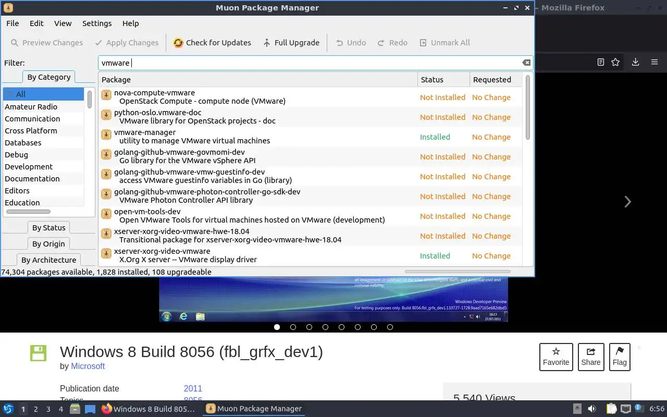Clear the filter search field
Image resolution: width=667 pixels, height=417 pixels.
point(526,63)
